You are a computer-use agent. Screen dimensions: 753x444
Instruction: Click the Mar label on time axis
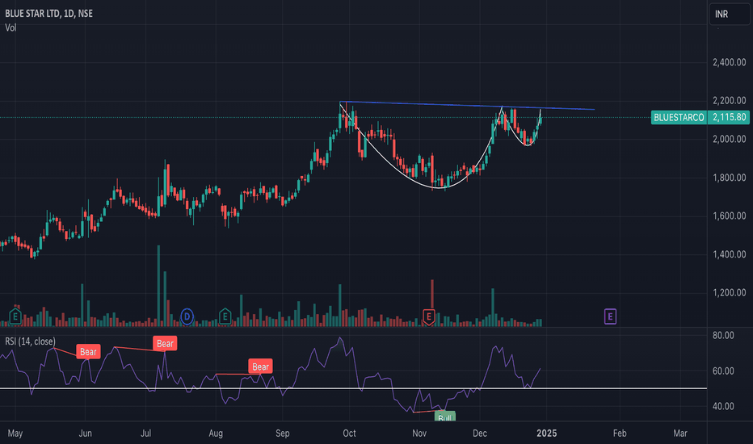pos(680,434)
